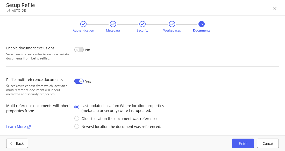The image size is (285, 151).
Task: Click the Authentication step checkmark circle
Action: (x=83, y=24)
